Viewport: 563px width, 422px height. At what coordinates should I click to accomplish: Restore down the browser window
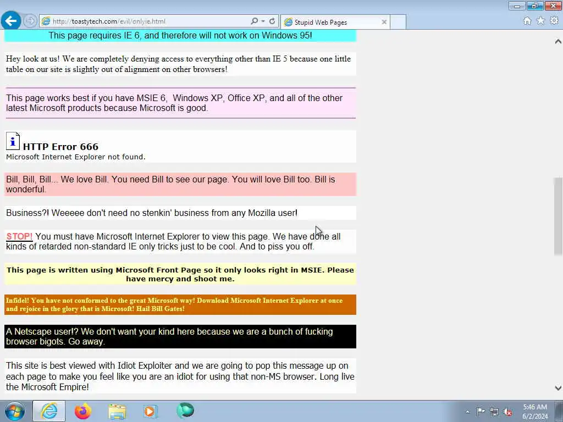click(x=535, y=5)
